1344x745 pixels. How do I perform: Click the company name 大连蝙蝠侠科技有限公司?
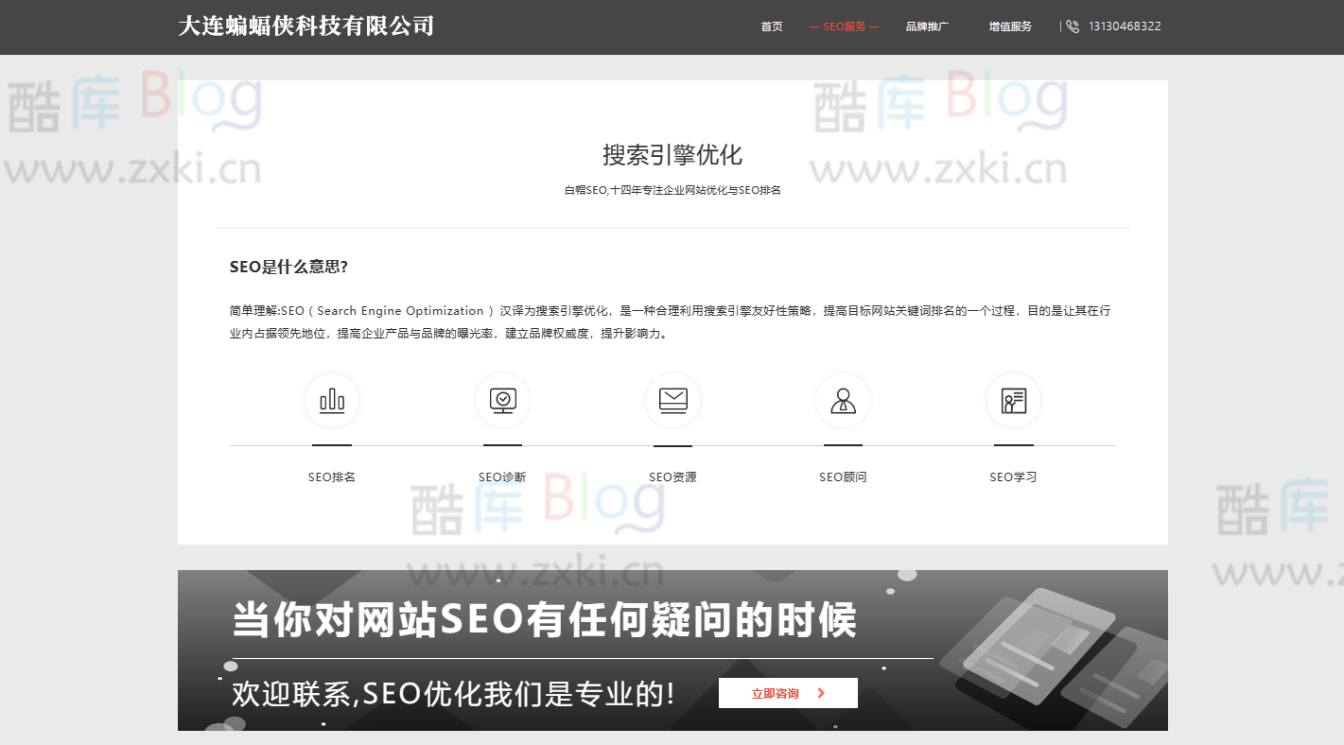pos(306,26)
